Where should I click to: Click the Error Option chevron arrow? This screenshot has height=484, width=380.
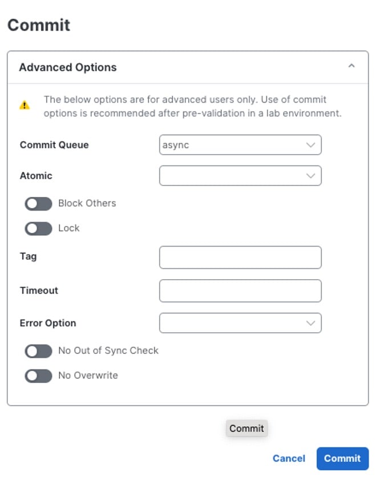click(x=311, y=323)
